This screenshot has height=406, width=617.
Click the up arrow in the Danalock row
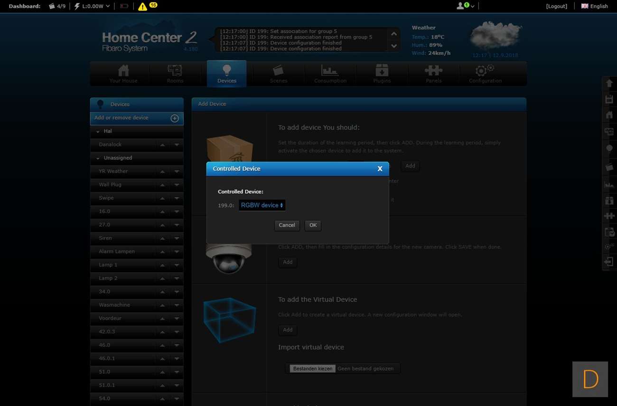click(162, 145)
